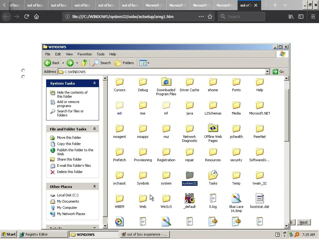Open the Views dropdown arrow
The image size is (319, 239).
tap(149, 63)
